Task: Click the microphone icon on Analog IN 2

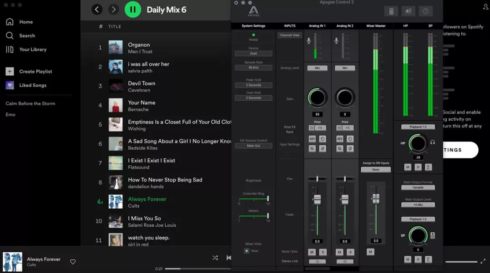Action: click(336, 41)
